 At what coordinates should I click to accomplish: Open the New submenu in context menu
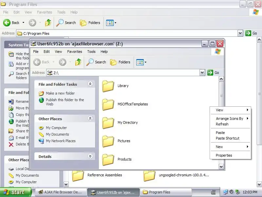231,147
